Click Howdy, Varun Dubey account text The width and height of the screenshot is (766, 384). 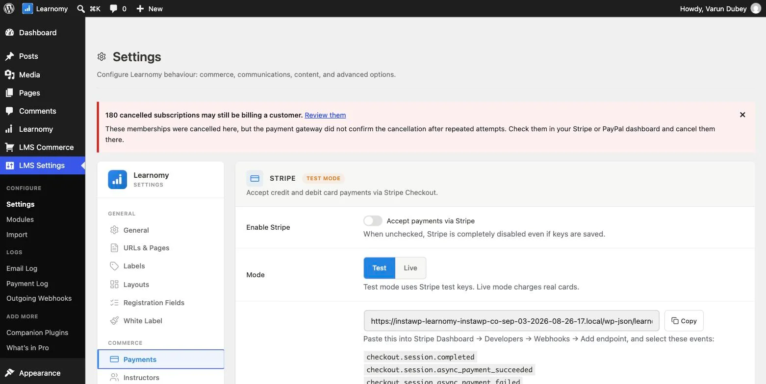click(x=713, y=8)
